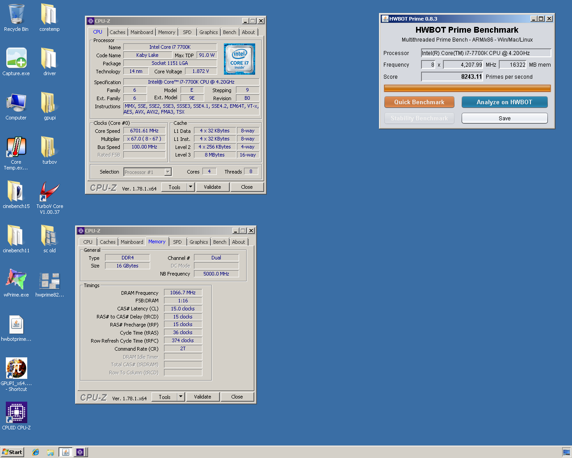Open the hwbotprime Java file icon
This screenshot has height=458, width=572.
tap(16, 328)
